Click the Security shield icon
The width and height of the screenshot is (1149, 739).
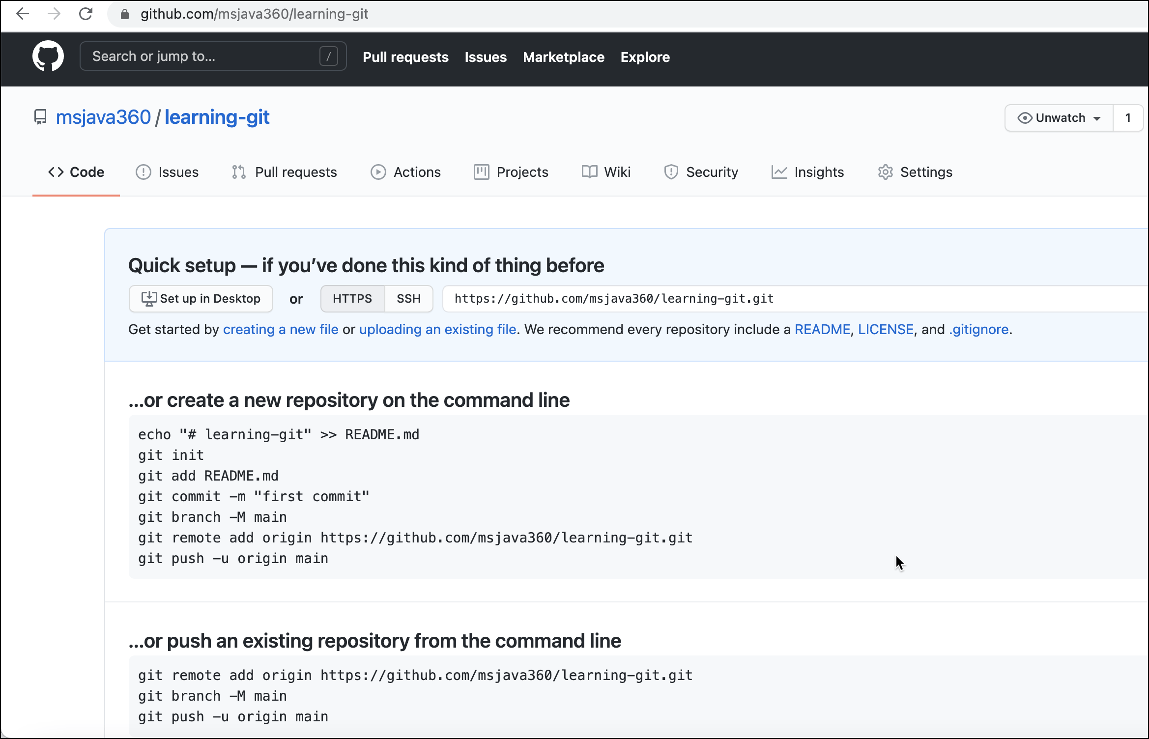[671, 172]
